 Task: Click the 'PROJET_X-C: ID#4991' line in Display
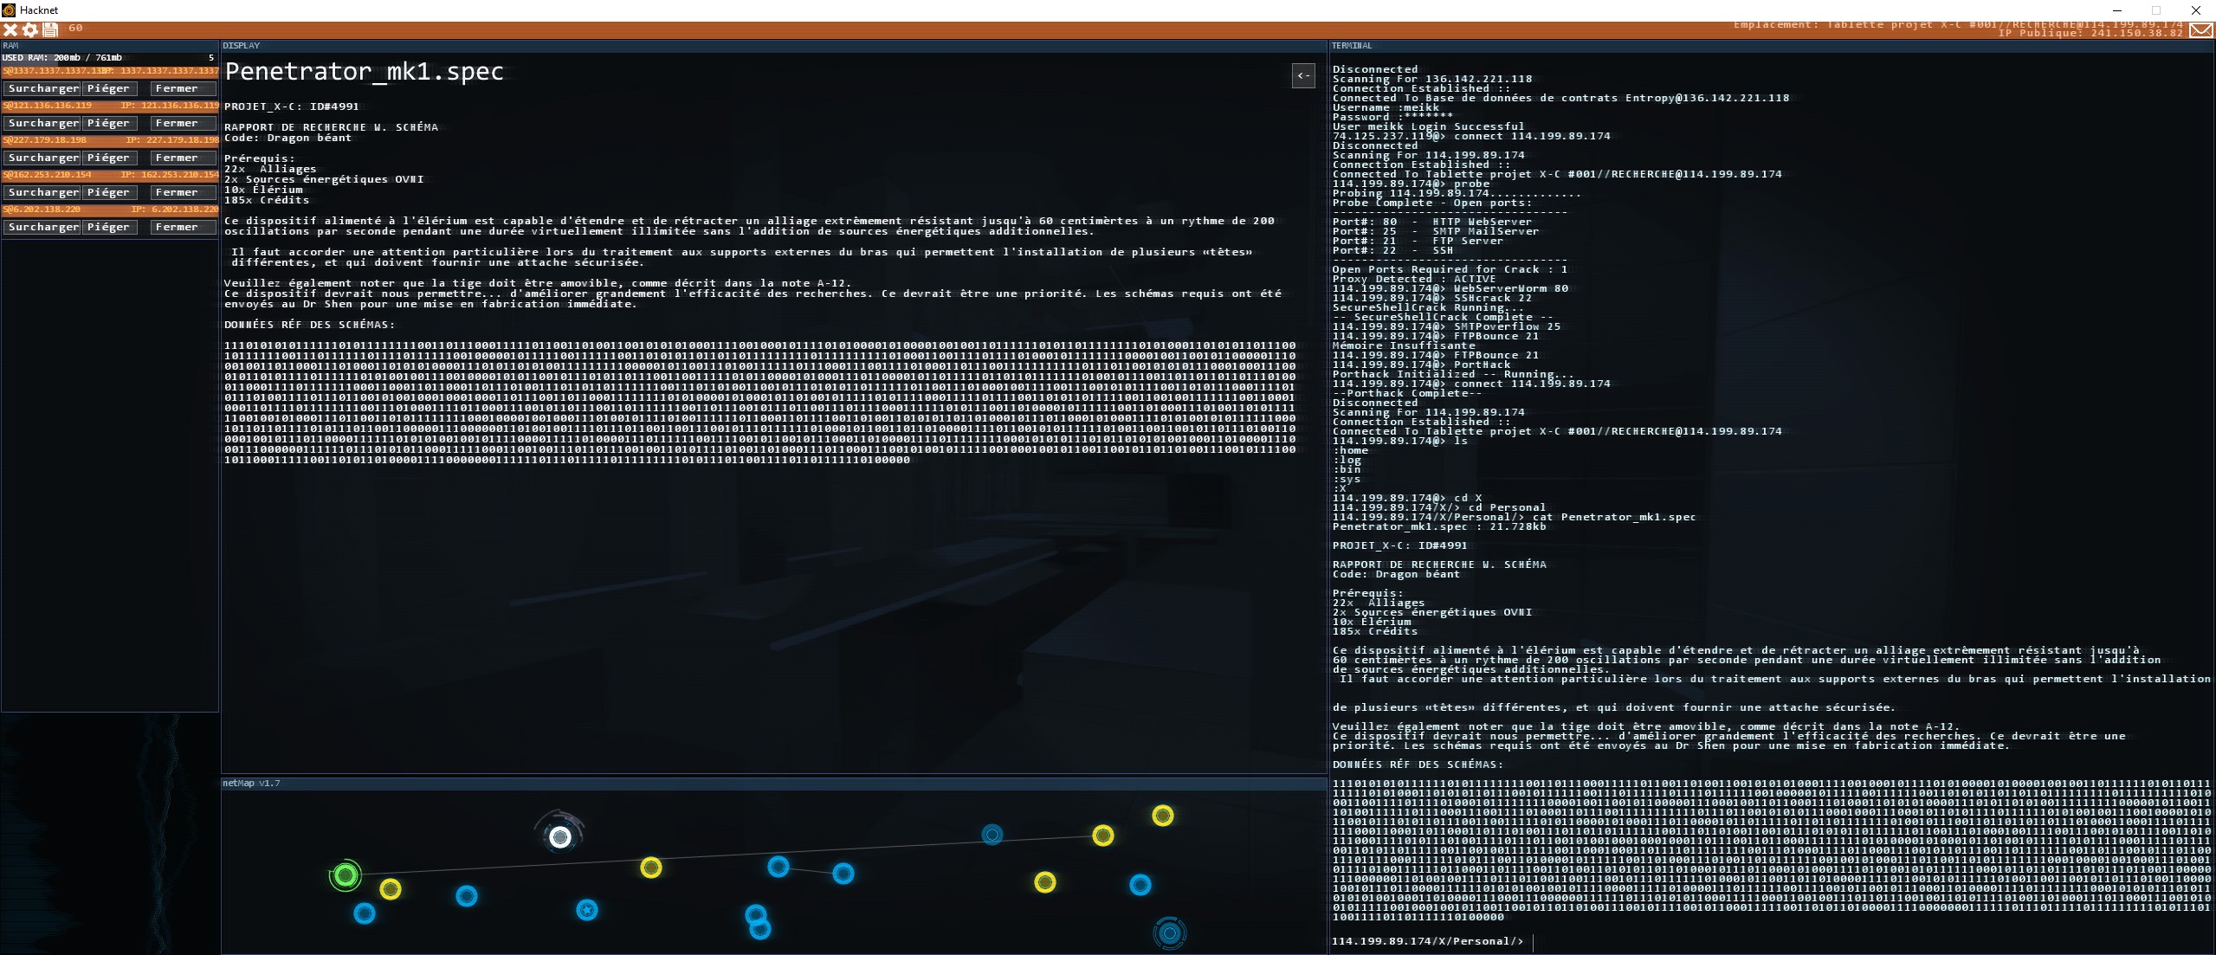[x=292, y=106]
